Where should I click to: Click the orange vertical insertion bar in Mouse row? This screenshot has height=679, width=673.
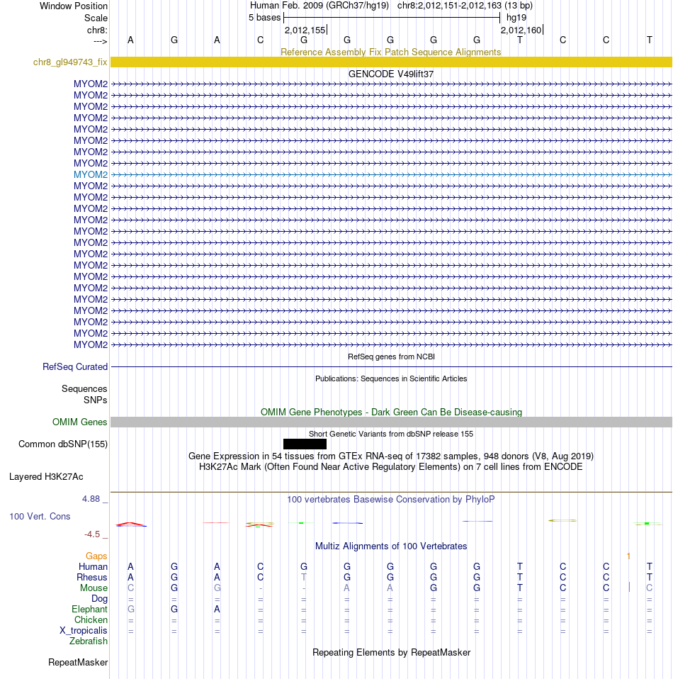[x=629, y=587]
